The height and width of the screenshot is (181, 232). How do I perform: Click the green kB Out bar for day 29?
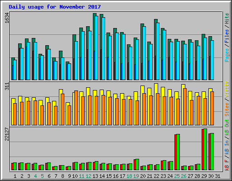click(x=205, y=149)
